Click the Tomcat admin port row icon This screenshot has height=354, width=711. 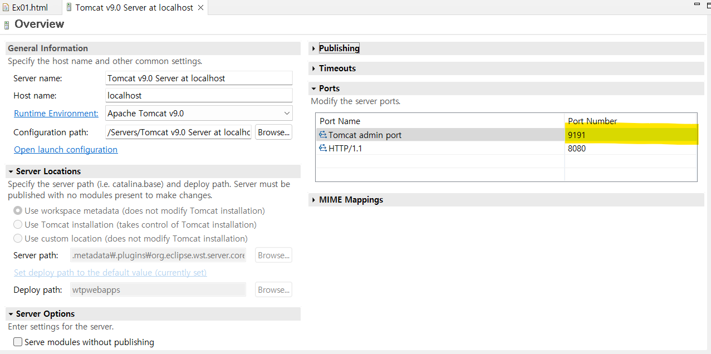(x=322, y=135)
